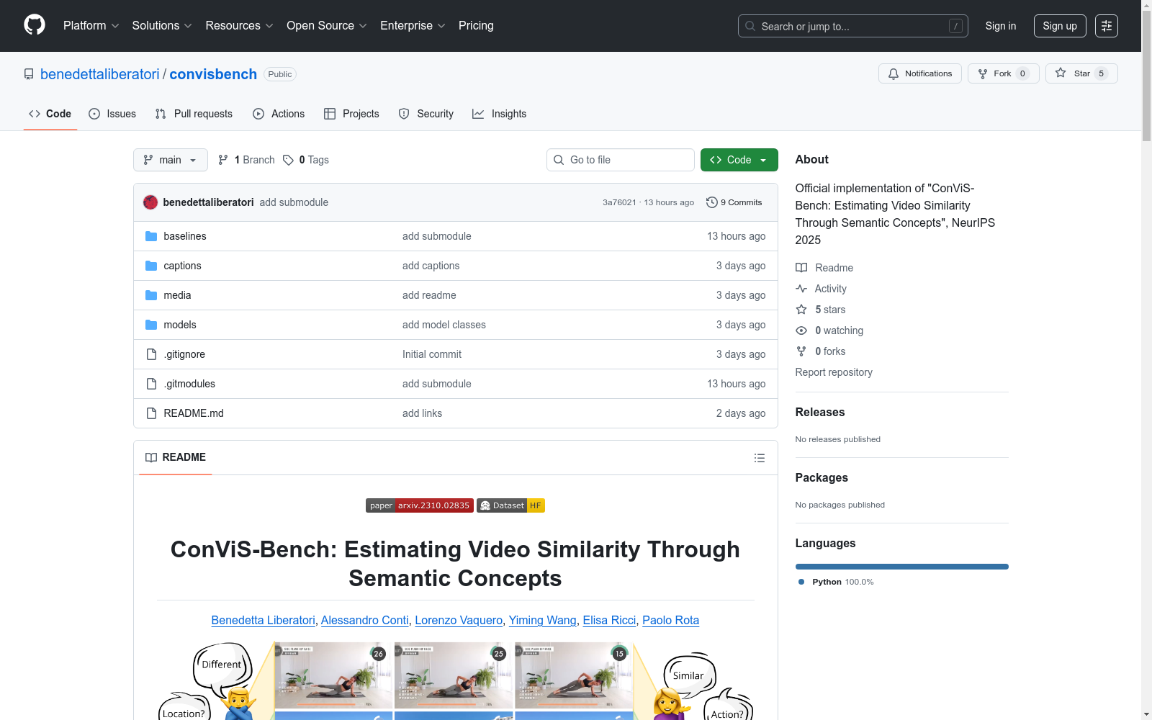This screenshot has height=720, width=1152.
Task: Open commit 3a76021 hash link
Action: click(x=619, y=202)
